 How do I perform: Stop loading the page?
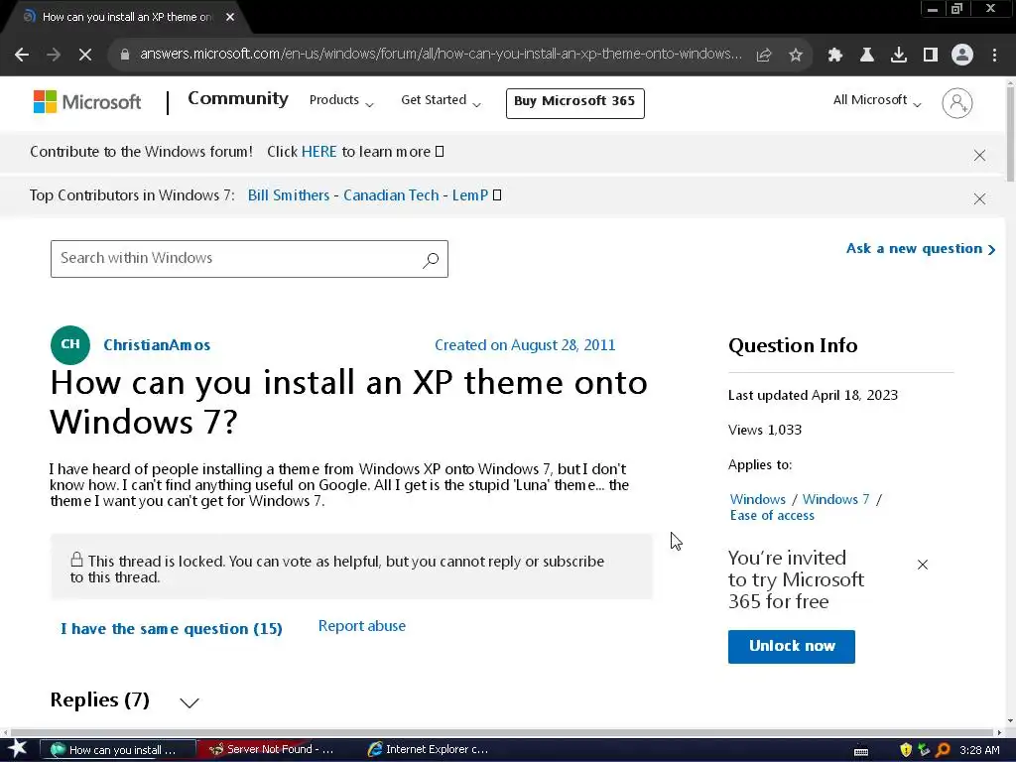click(x=85, y=56)
